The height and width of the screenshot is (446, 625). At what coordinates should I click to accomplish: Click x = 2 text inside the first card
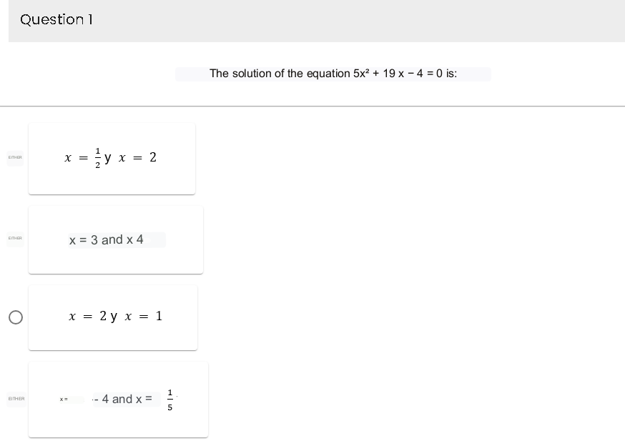pyautogui.click(x=139, y=157)
